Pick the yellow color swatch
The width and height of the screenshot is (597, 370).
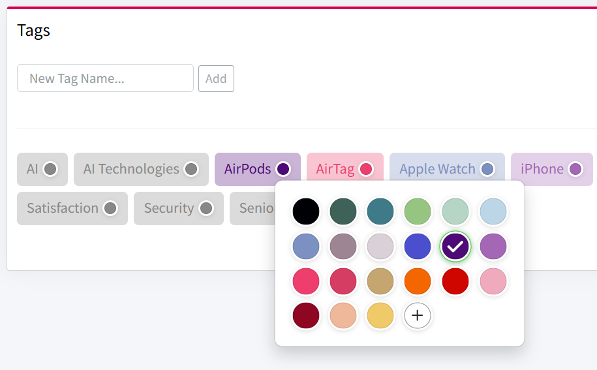[x=380, y=316]
